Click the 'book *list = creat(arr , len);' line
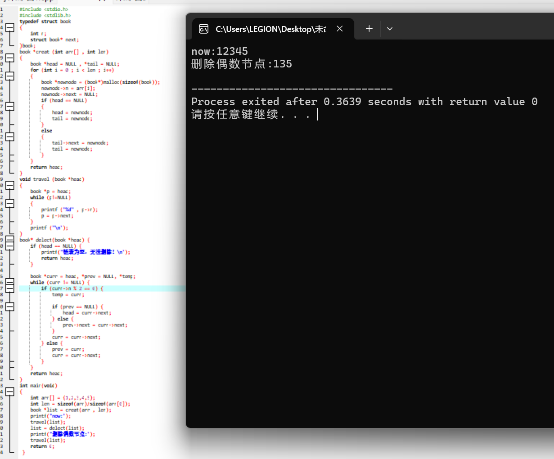Screen dimensions: 554x459 click(x=71, y=410)
